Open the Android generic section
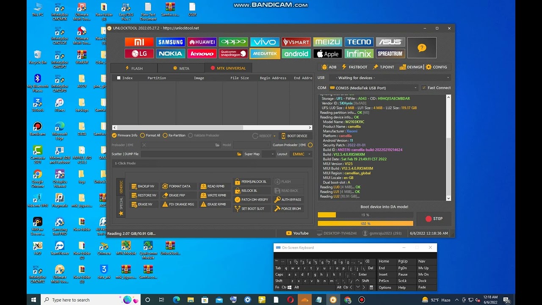This screenshot has width=542, height=305. [x=296, y=54]
